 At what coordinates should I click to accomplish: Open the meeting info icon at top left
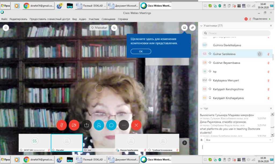[6, 28]
